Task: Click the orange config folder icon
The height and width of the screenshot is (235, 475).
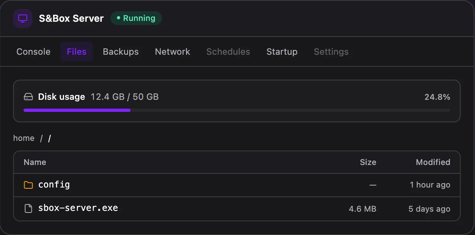Action: [x=28, y=185]
